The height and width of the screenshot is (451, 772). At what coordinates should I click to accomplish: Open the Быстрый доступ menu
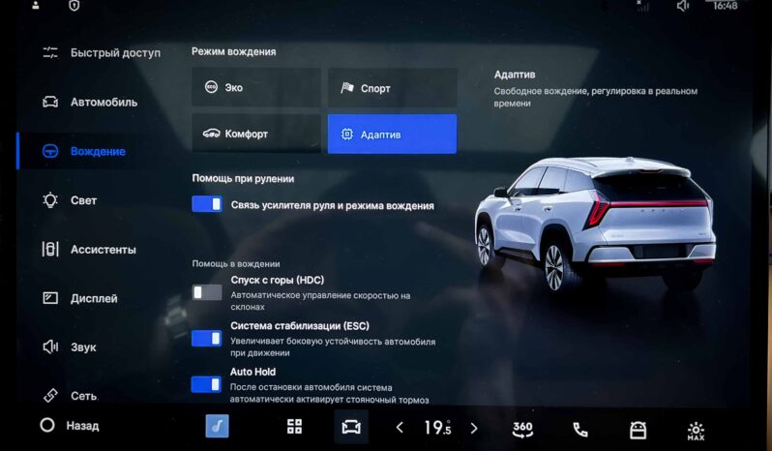tap(102, 52)
